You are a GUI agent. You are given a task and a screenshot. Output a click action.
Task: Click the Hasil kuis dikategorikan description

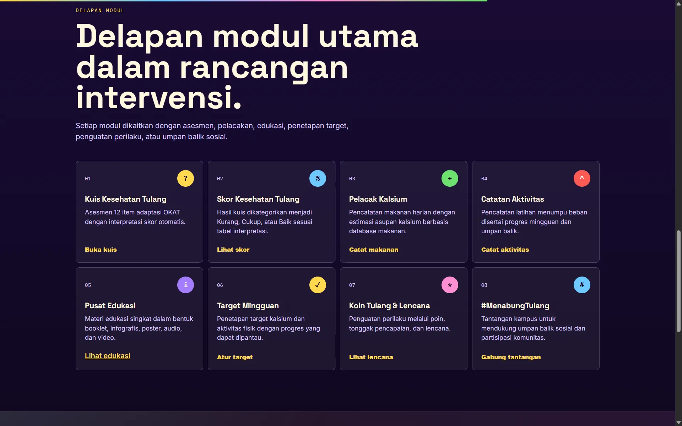pos(265,222)
